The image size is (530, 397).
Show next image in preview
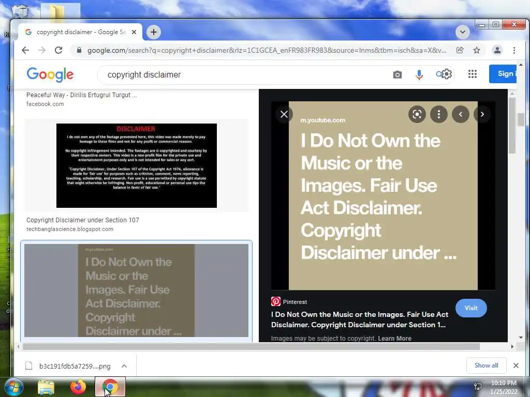click(x=482, y=114)
